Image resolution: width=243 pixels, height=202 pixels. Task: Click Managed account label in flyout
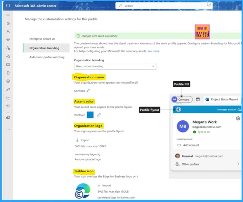click(x=227, y=109)
